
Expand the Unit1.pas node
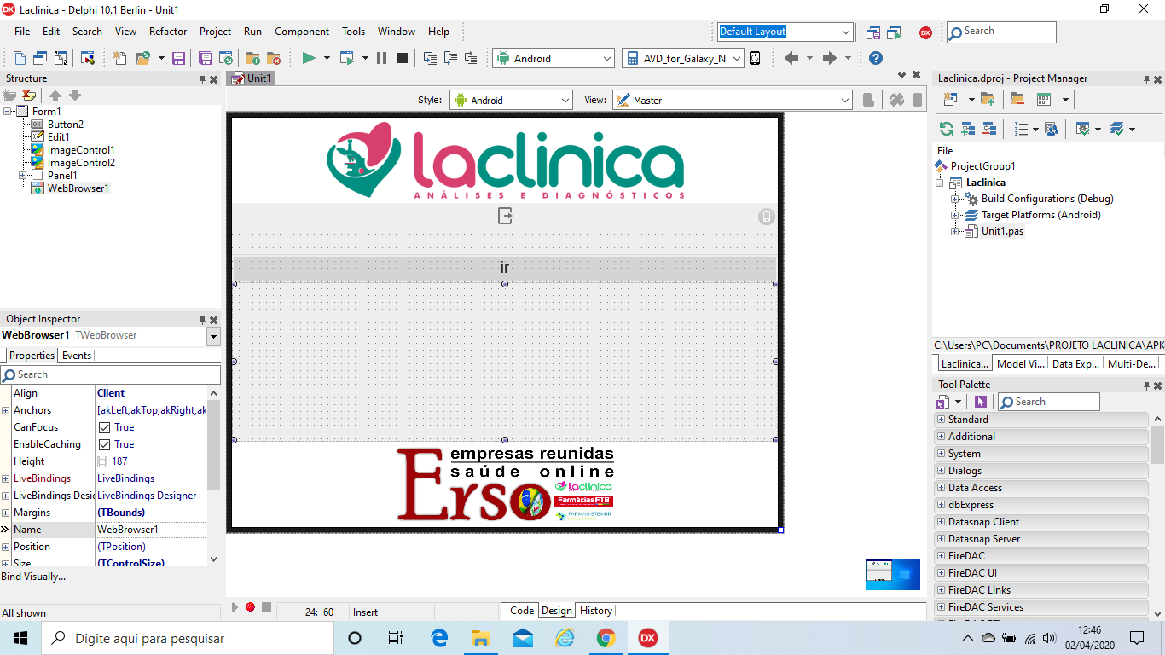956,231
